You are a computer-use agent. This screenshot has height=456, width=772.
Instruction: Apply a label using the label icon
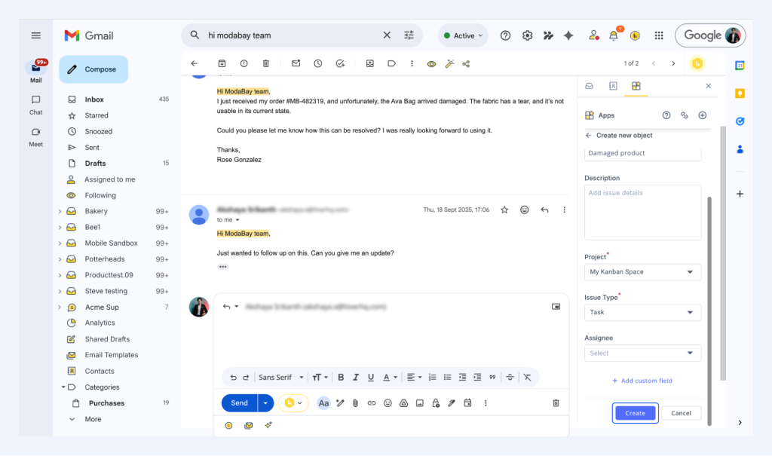click(x=392, y=63)
